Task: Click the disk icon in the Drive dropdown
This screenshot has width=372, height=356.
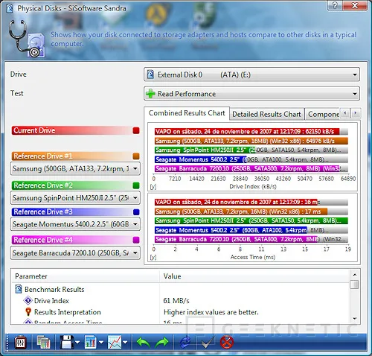Action: tap(150, 74)
